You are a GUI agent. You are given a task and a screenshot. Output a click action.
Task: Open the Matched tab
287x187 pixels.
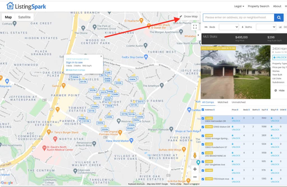(x=223, y=102)
